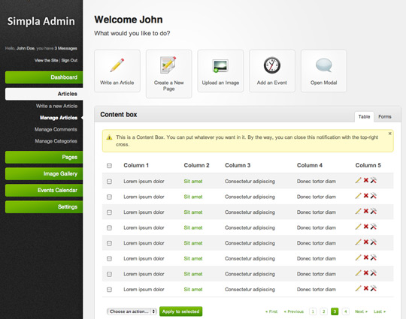
Task: Open the Choose an action dropdown
Action: tap(132, 311)
